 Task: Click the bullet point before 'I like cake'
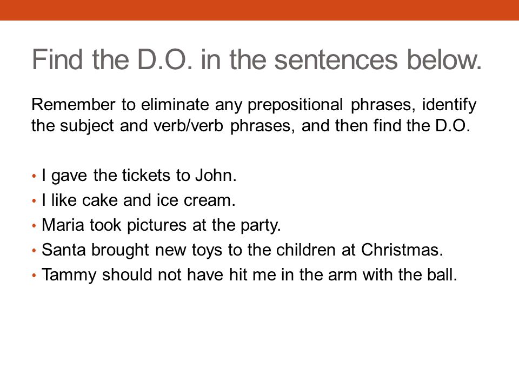pos(34,201)
